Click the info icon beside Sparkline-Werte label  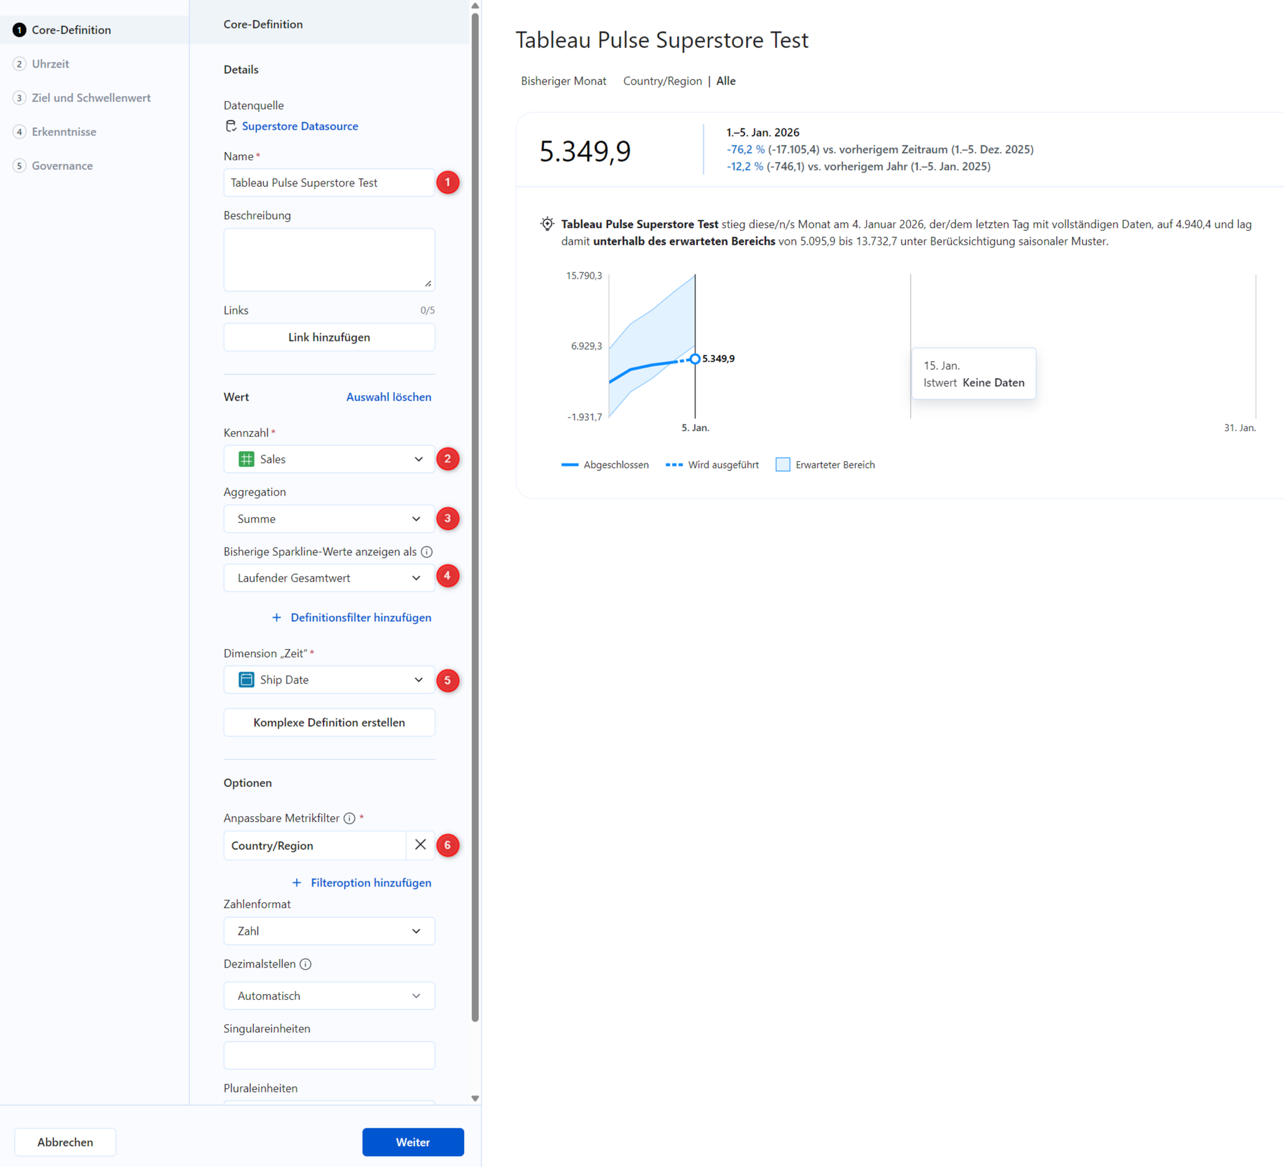pyautogui.click(x=427, y=552)
